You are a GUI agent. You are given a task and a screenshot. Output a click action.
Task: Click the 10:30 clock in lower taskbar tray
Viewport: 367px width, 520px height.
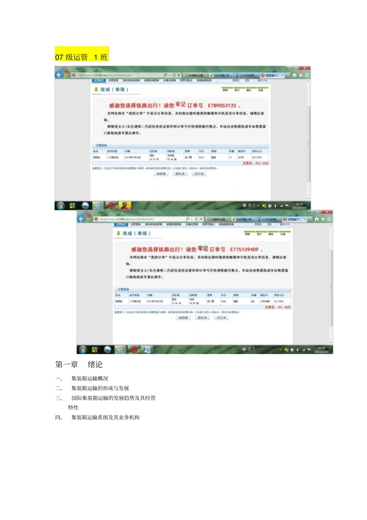(x=321, y=350)
